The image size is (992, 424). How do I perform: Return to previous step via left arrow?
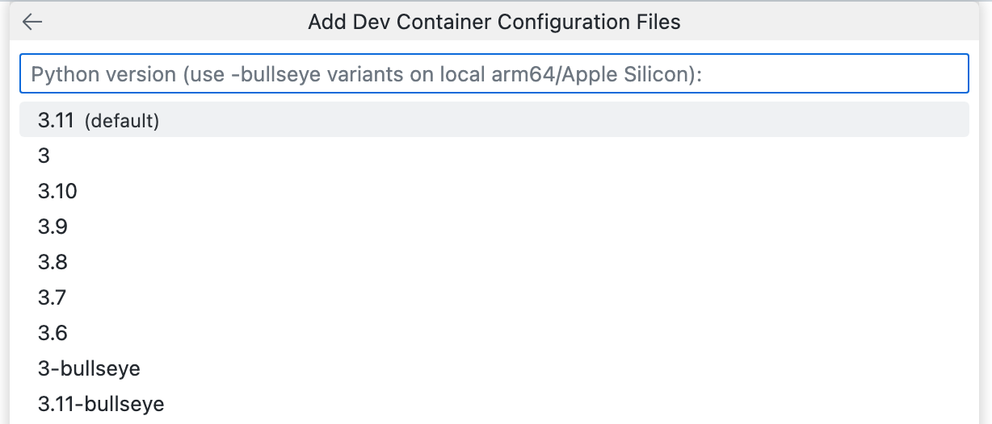pyautogui.click(x=32, y=22)
